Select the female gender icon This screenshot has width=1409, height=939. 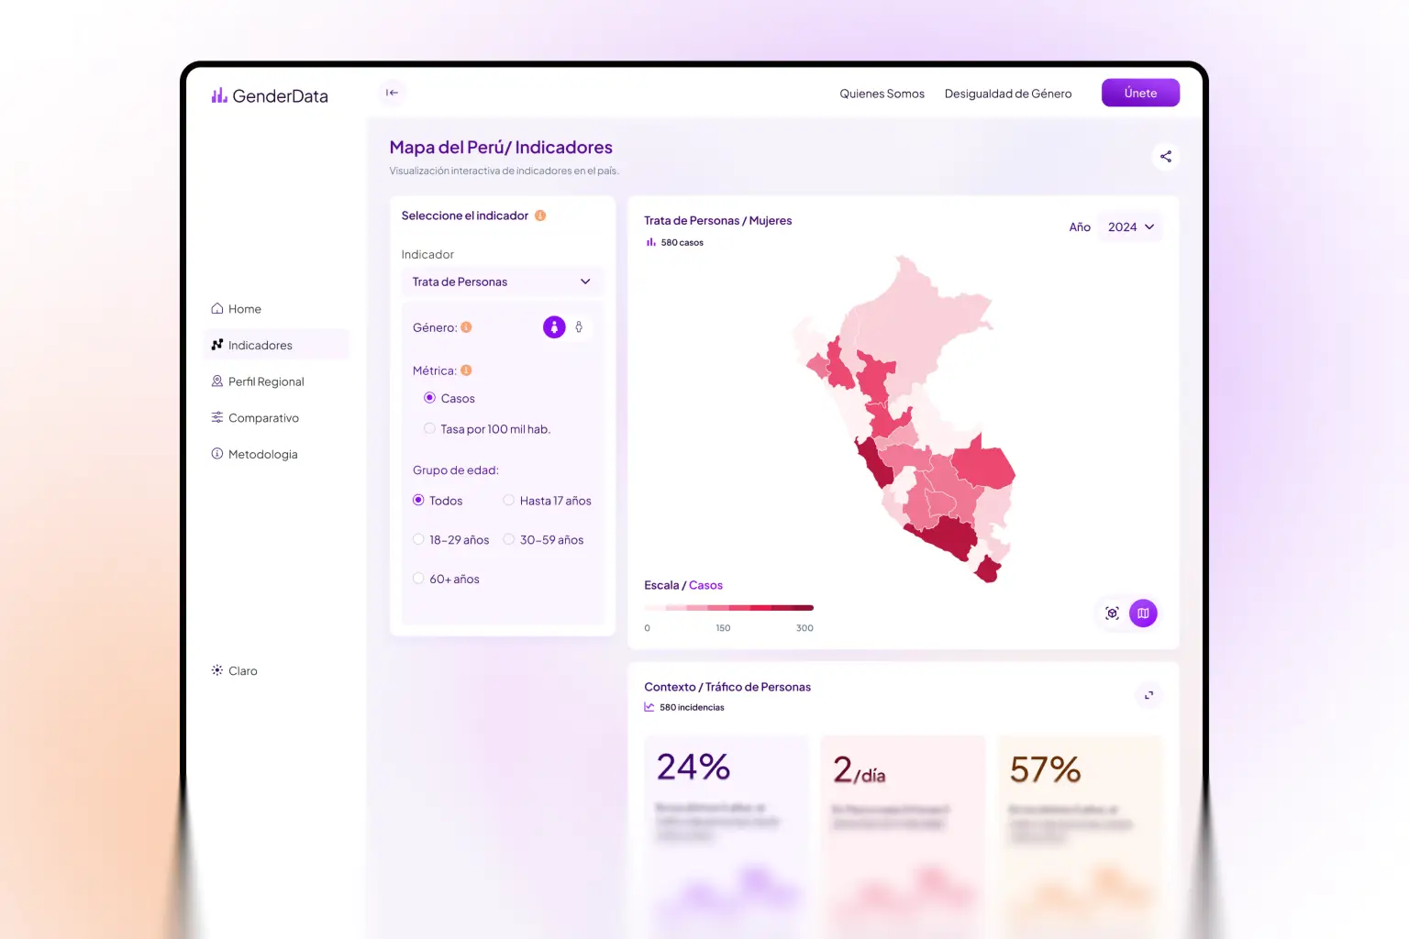[554, 327]
